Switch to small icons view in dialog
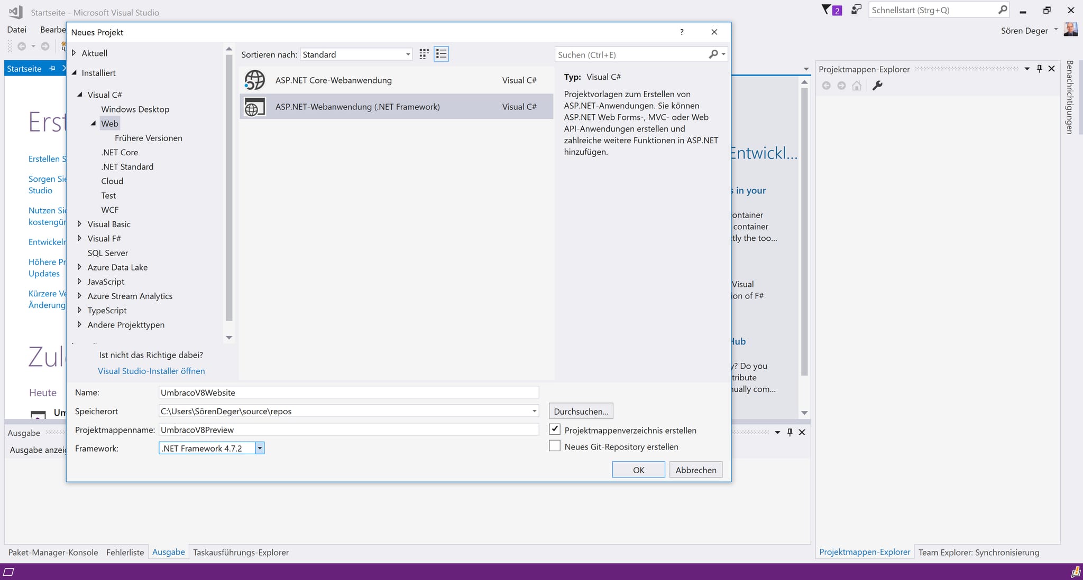The image size is (1083, 580). (424, 54)
